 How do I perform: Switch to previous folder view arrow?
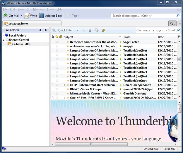tap(40, 30)
